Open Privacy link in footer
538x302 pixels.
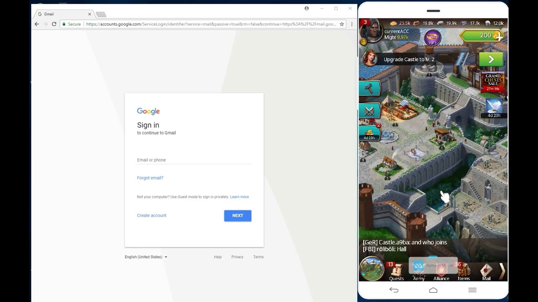(237, 257)
